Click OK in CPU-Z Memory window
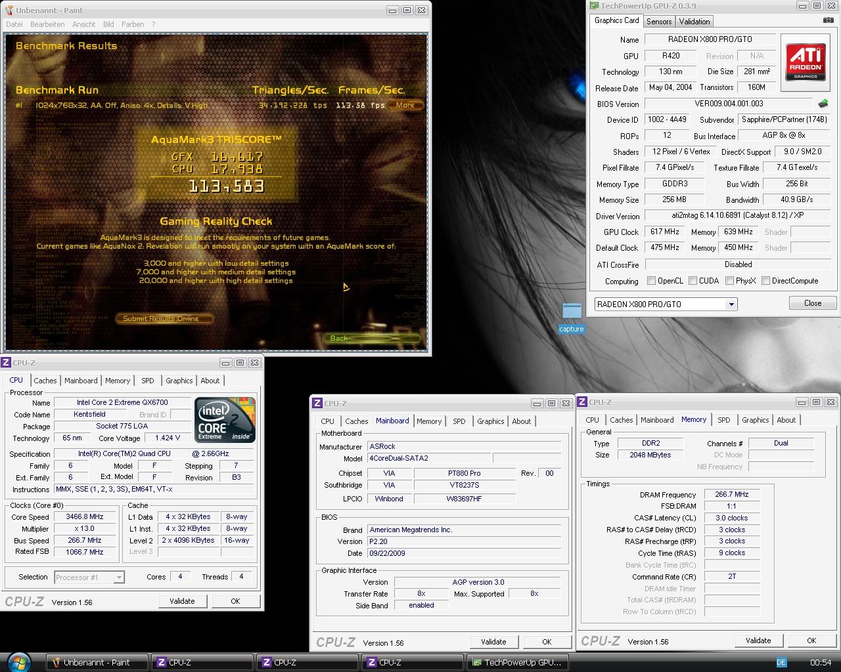Viewport: 841px width, 672px height. click(x=811, y=640)
